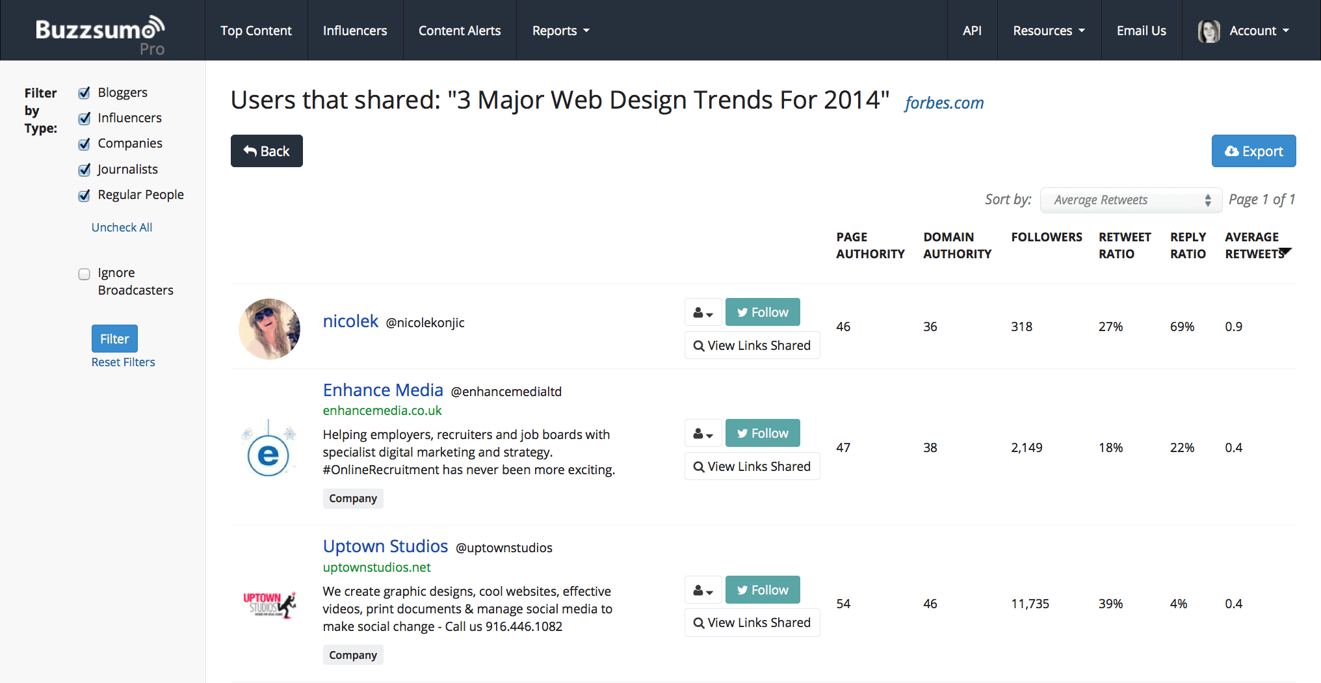Click the Page 1 of 1 indicator

[x=1262, y=200]
